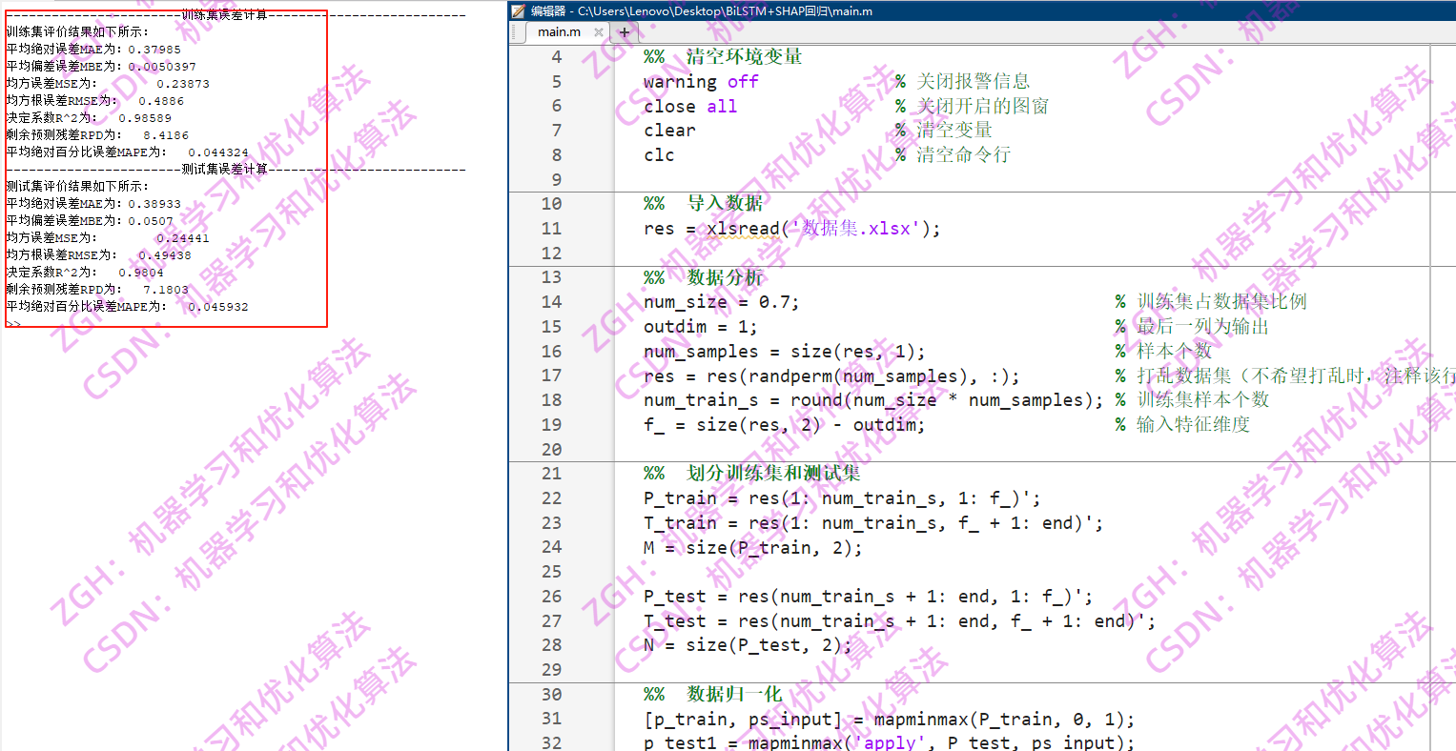Screen dimensions: 1456x751
Task: Click the MATLAB editor icon in the title bar
Action: [x=516, y=11]
